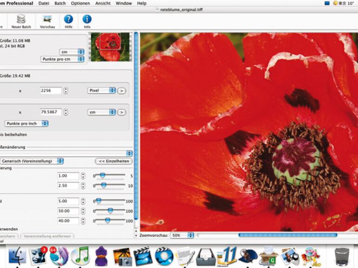The width and height of the screenshot is (358, 268).
Task: Click the stepper beside the 2256 field
Action: click(x=66, y=90)
